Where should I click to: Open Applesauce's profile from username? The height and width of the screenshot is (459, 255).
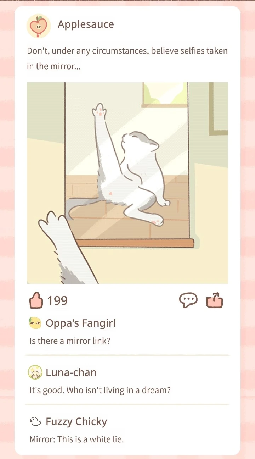tap(86, 24)
